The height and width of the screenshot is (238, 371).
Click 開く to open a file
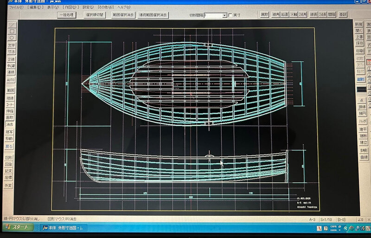[359, 31]
